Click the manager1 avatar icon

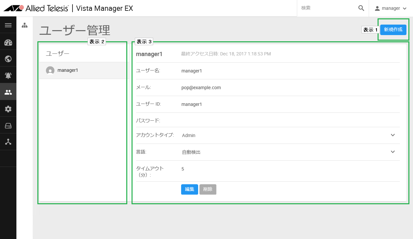click(50, 70)
